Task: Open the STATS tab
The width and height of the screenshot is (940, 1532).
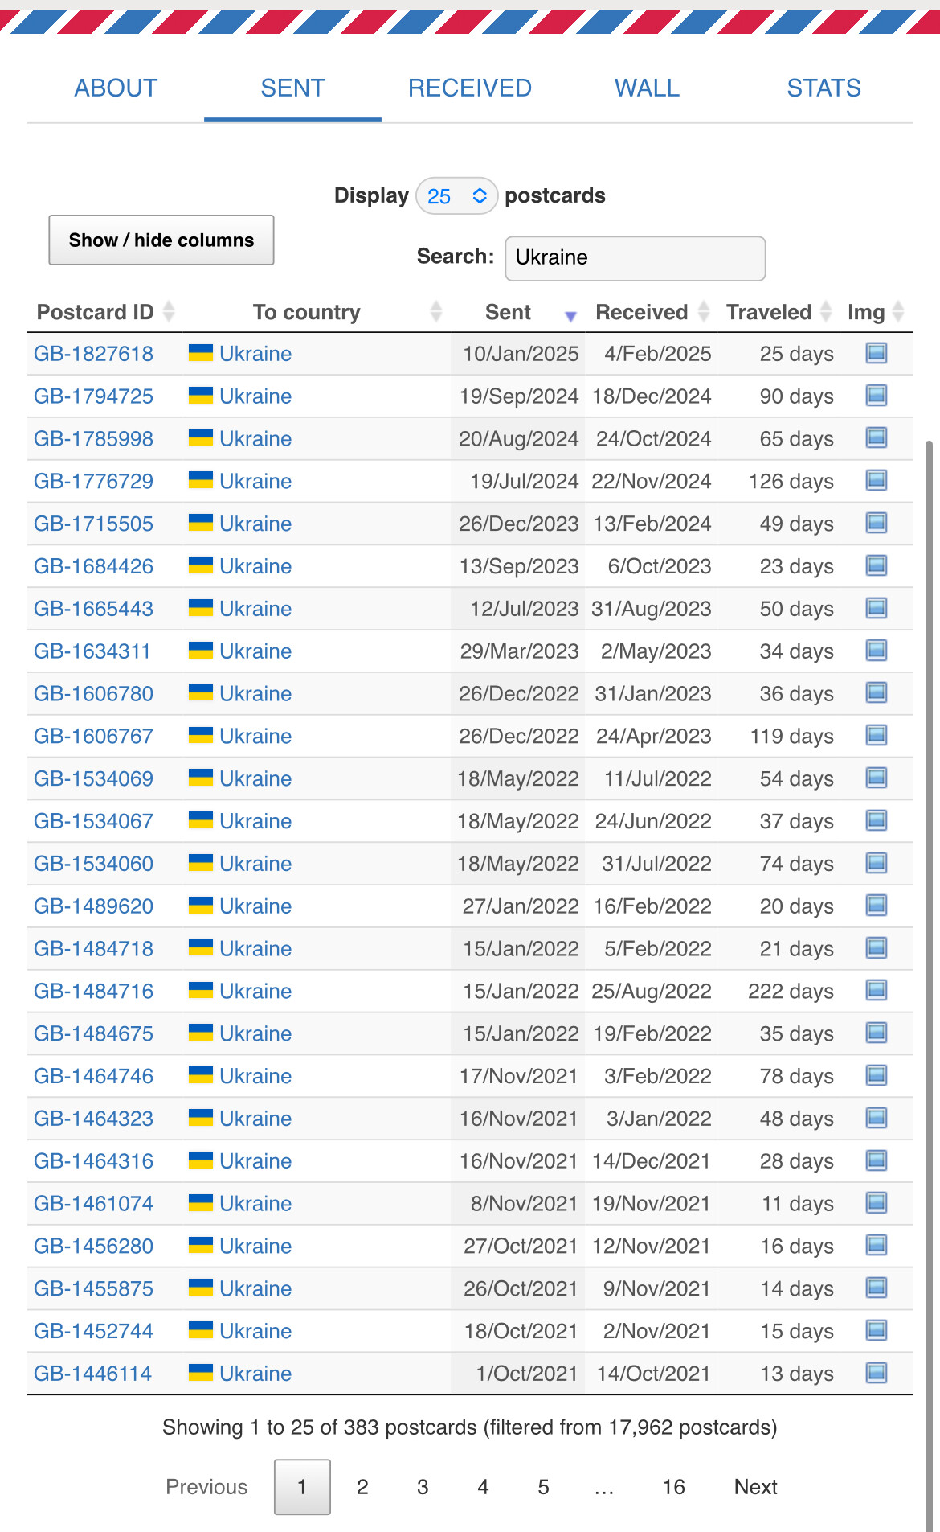Action: click(824, 88)
